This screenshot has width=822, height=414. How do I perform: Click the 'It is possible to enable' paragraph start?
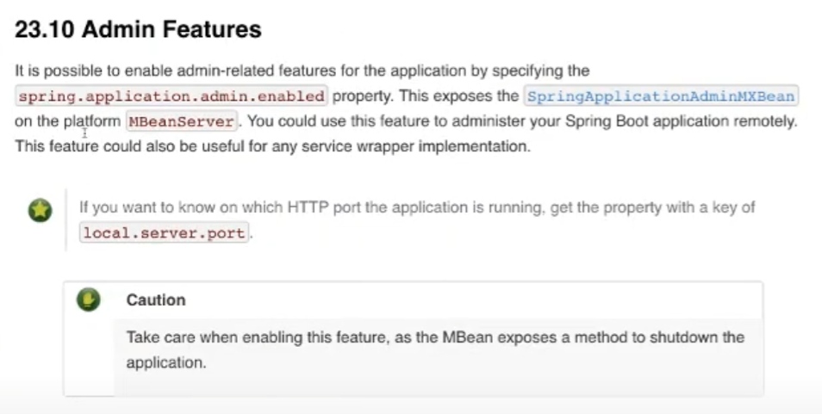[x=86, y=71]
